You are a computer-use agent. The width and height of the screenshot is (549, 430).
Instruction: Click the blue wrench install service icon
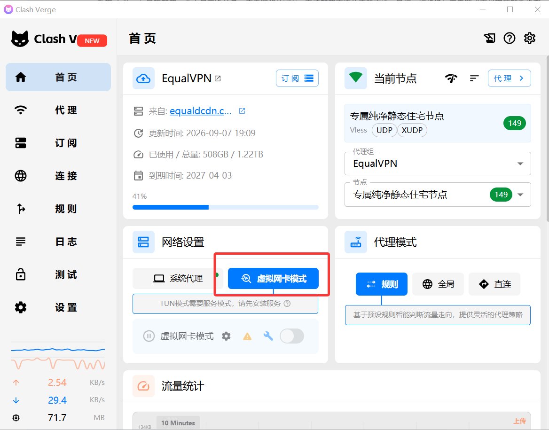coord(268,336)
